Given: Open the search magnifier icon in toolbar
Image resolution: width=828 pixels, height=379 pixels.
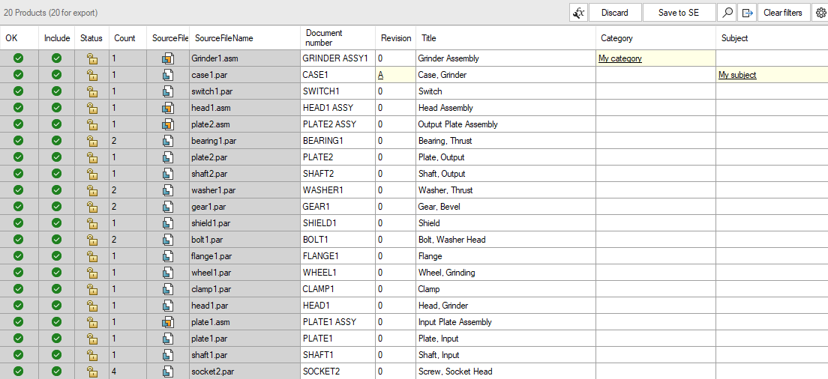Looking at the screenshot, I should click(727, 13).
